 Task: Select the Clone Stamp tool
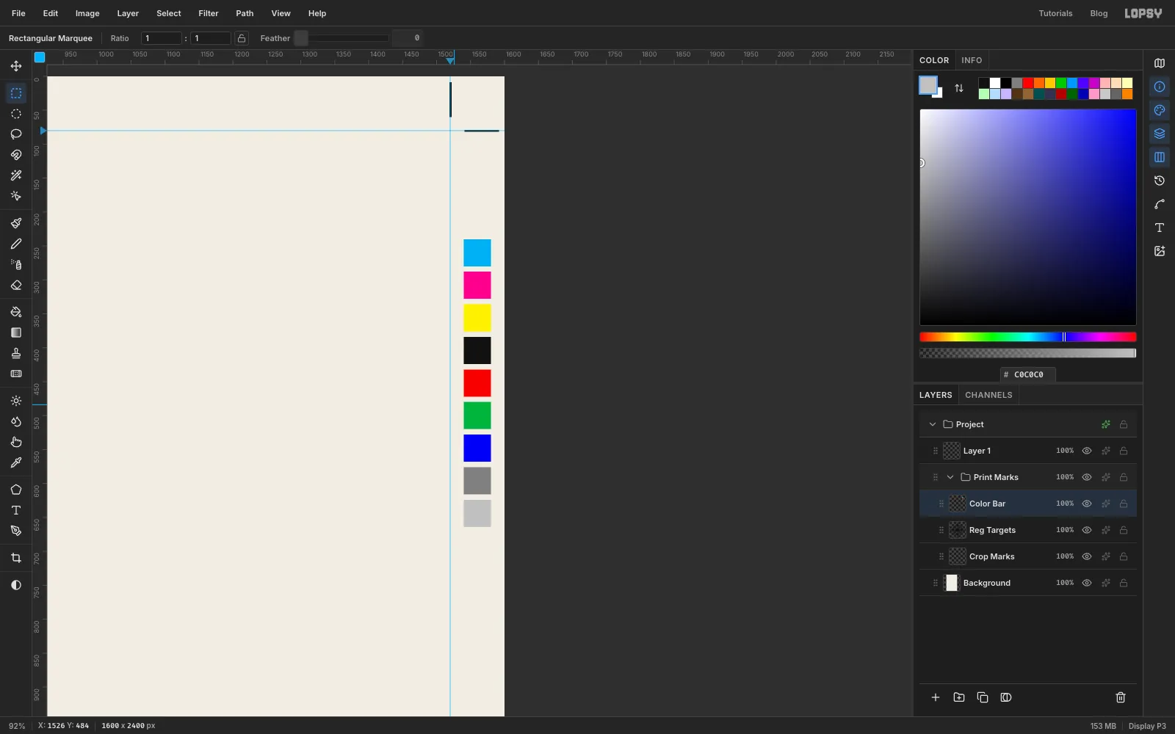[16, 353]
